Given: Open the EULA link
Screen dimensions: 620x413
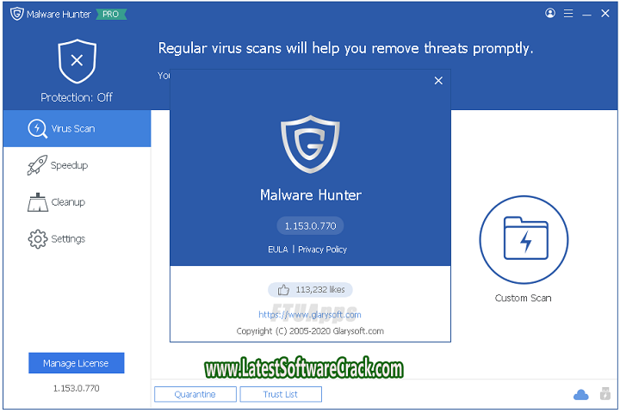Looking at the screenshot, I should (x=278, y=250).
